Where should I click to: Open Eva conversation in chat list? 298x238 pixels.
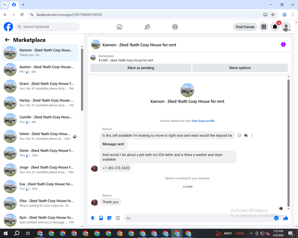tap(40, 186)
